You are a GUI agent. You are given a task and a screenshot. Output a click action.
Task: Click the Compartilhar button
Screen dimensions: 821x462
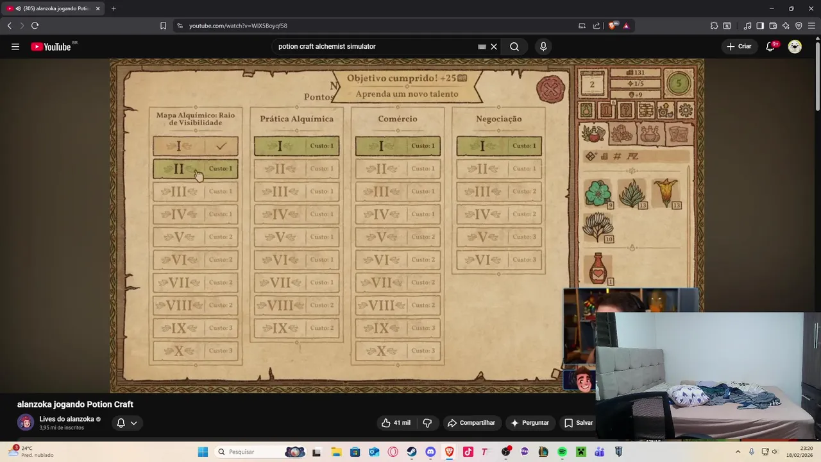471,423
